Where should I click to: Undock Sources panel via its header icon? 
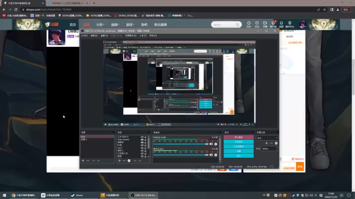pyautogui.click(x=149, y=132)
